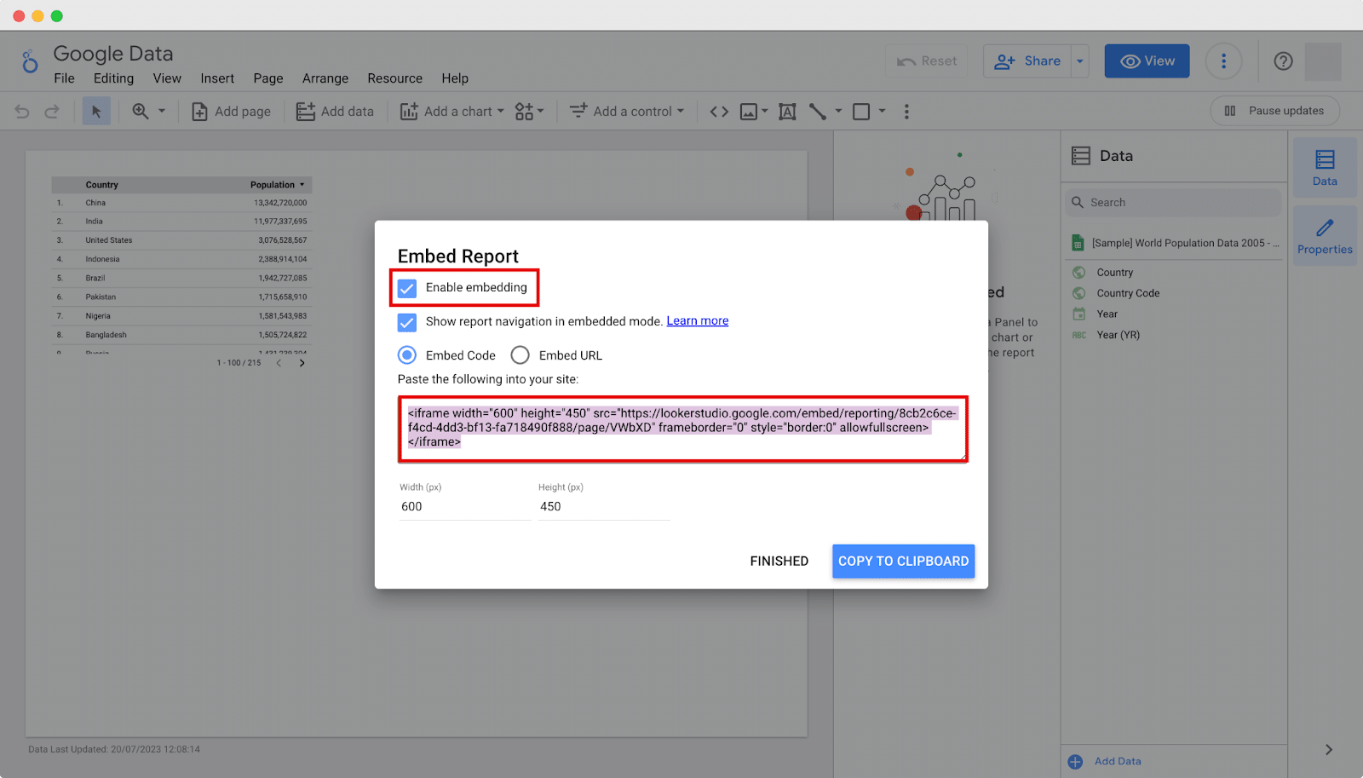Redo the last action
1363x778 pixels.
[52, 112]
